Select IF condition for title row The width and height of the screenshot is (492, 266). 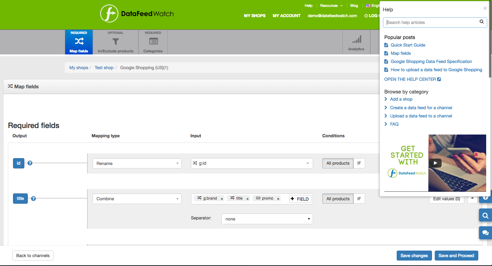359,199
